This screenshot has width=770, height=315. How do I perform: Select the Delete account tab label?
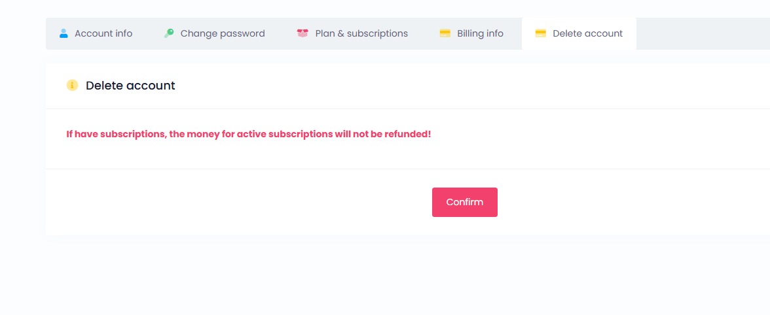[x=588, y=33]
